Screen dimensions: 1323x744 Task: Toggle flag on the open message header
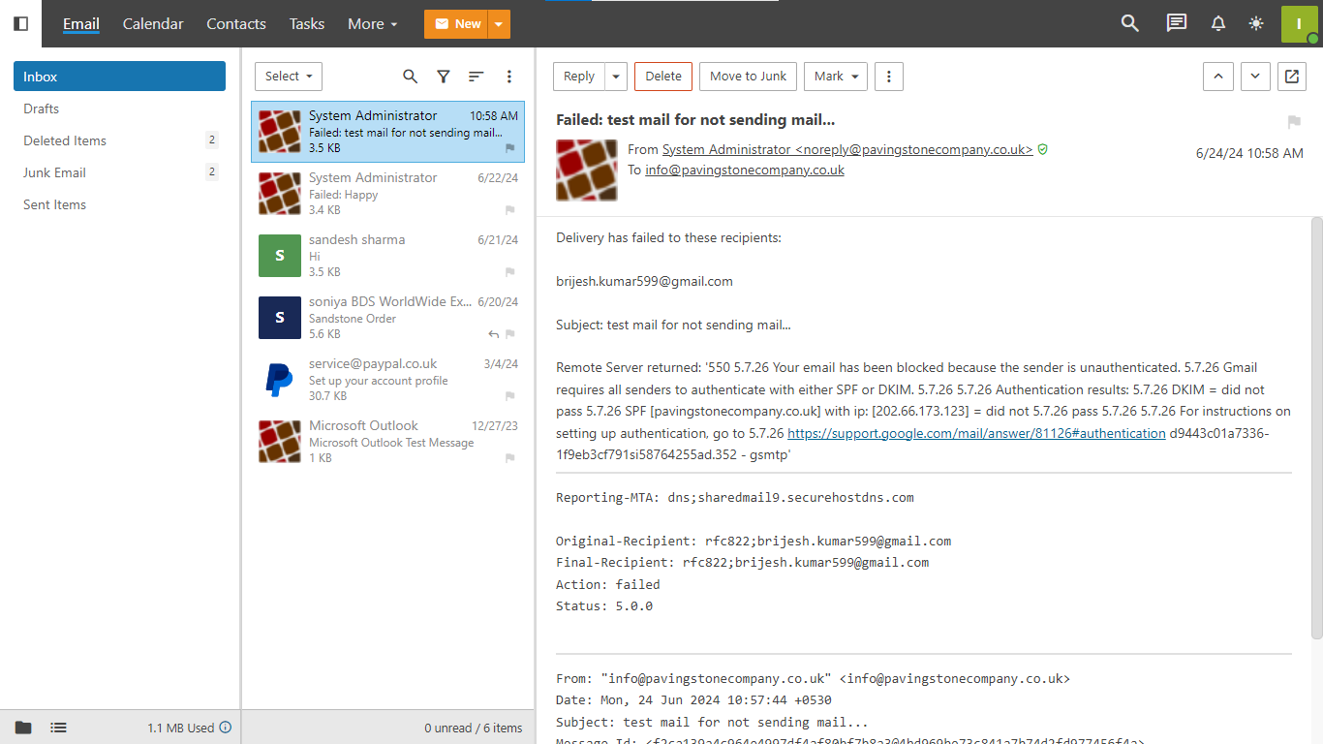point(1293,122)
